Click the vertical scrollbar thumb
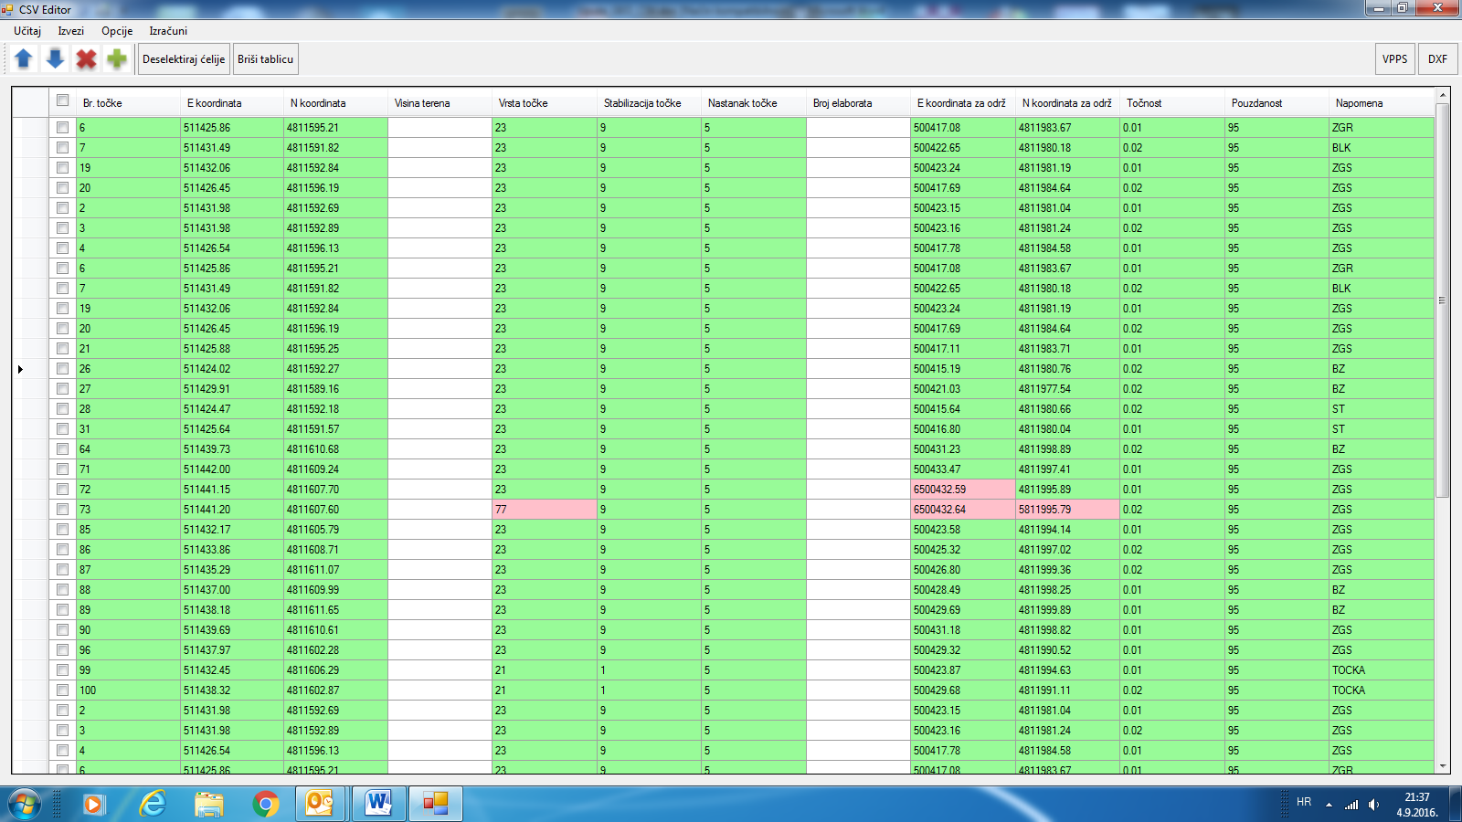This screenshot has height=822, width=1462. point(1443,300)
